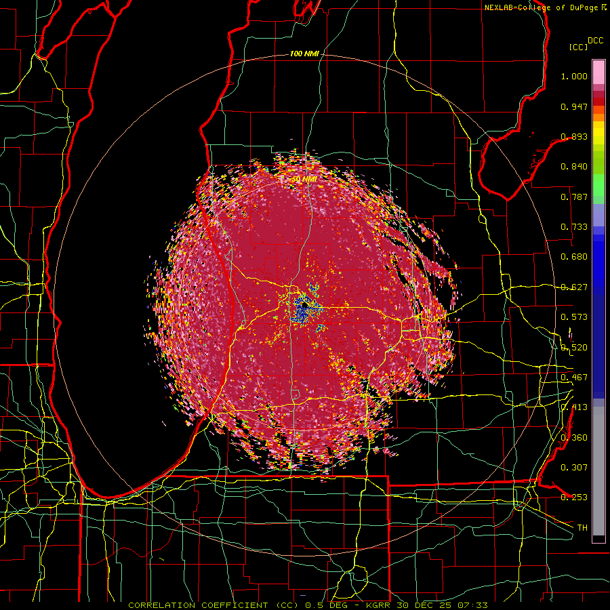The width and height of the screenshot is (610, 610).
Task: Click the 50 NMI range ring label
Action: (x=304, y=179)
